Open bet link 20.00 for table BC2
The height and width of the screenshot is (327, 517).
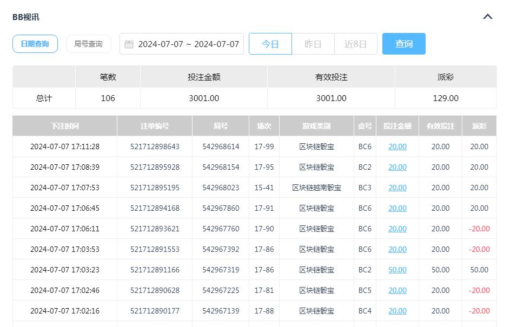point(397,167)
